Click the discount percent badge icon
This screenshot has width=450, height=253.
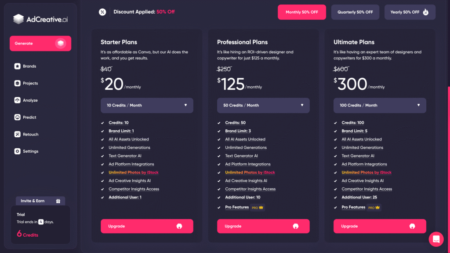click(x=102, y=12)
